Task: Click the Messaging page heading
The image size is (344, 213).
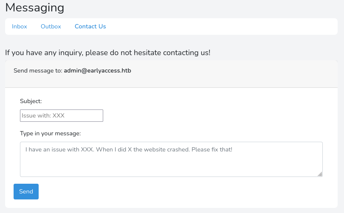Action: pyautogui.click(x=35, y=7)
